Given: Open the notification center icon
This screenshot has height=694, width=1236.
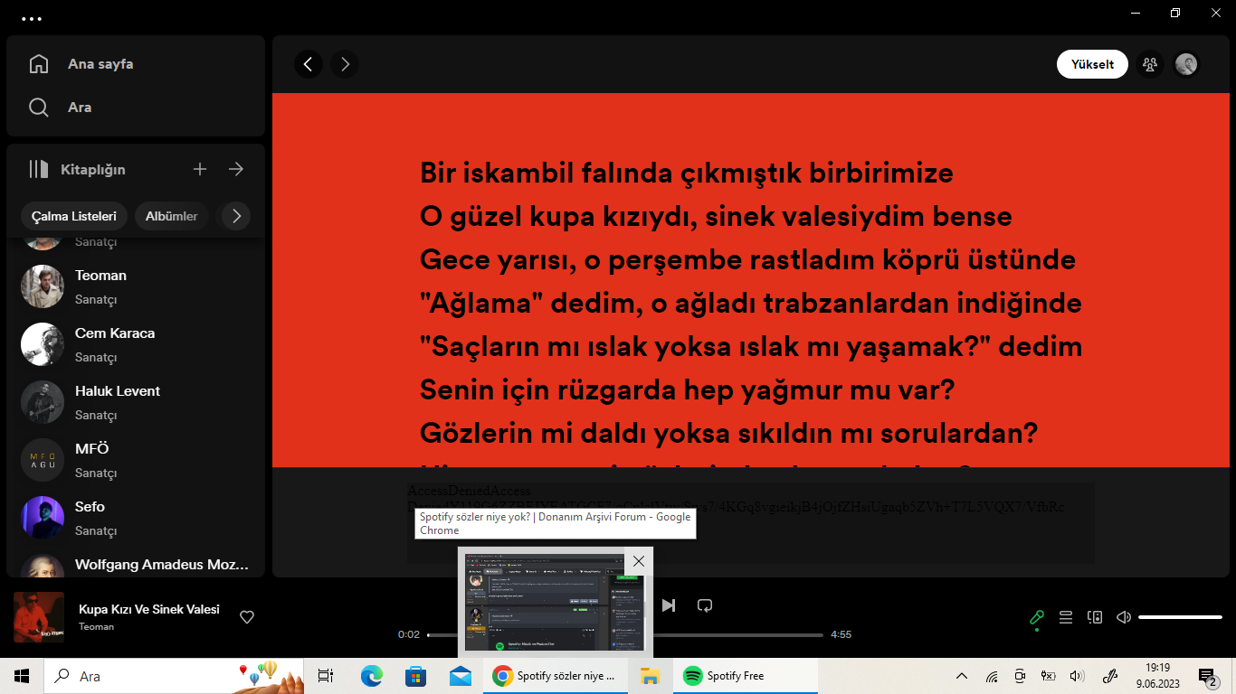Looking at the screenshot, I should [x=1207, y=676].
